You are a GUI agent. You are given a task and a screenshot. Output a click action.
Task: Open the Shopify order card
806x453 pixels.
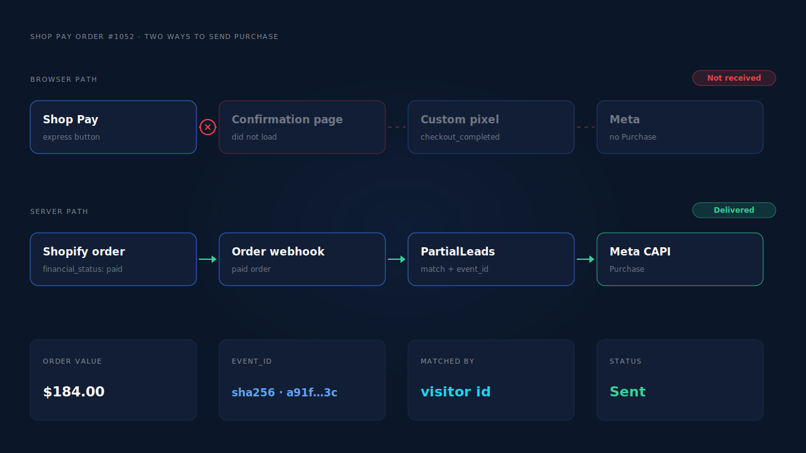tap(113, 259)
